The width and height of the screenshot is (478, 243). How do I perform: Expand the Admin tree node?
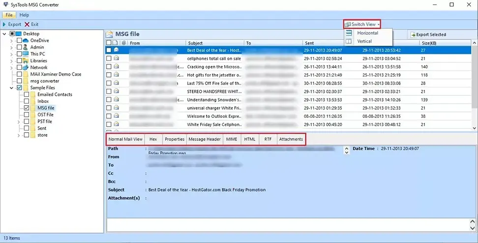tap(12, 48)
